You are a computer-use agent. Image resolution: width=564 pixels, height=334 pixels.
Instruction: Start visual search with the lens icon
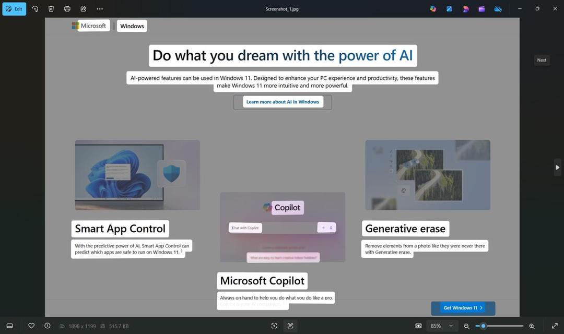point(274,326)
